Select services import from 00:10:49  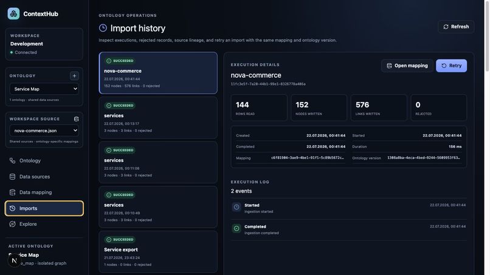pos(158,207)
